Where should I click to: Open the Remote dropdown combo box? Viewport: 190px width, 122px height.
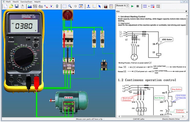click(122, 6)
